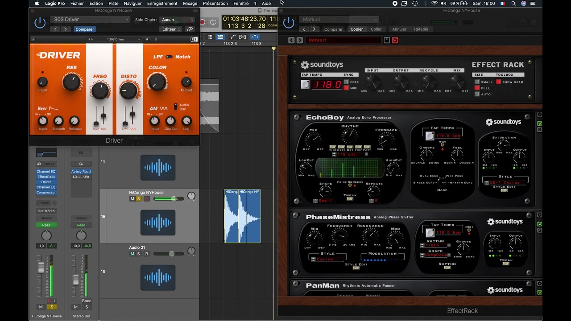Save the Soundtoys preset with disk icon
571x321 pixels.
click(387, 40)
